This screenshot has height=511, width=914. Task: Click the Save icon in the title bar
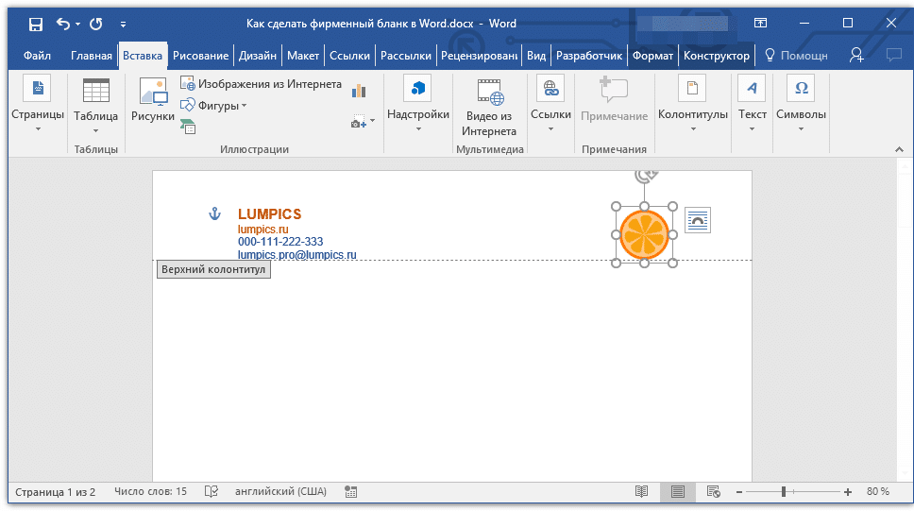(x=35, y=24)
